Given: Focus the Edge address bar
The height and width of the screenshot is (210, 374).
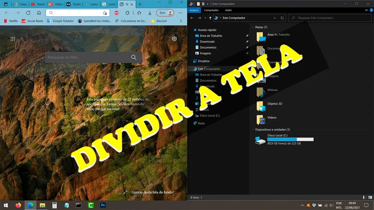Looking at the screenshot, I should [x=77, y=13].
